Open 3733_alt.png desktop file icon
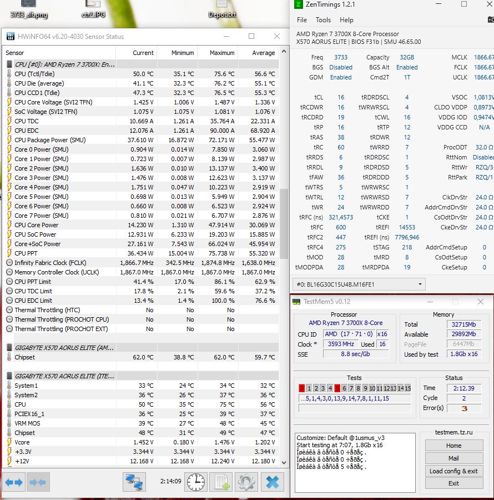The height and width of the screenshot is (500, 494). 29,9
